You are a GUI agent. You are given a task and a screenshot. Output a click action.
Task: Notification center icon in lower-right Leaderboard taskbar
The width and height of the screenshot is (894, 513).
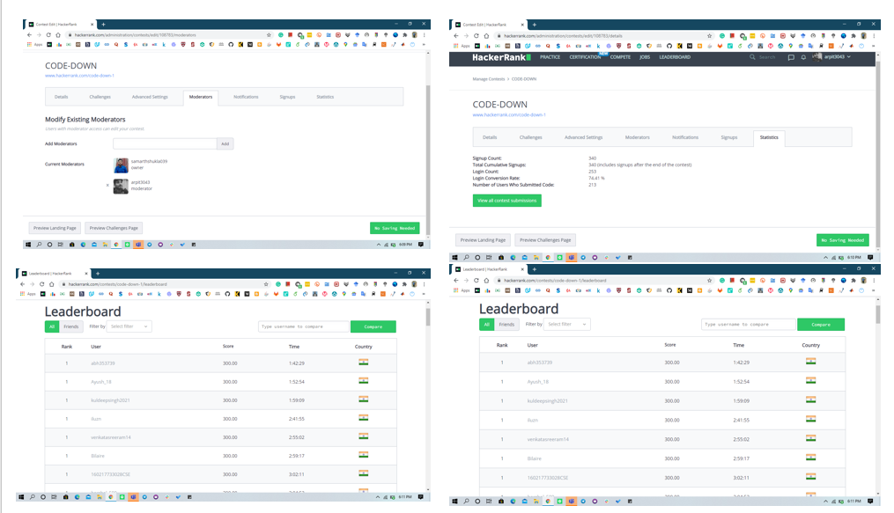tap(870, 501)
